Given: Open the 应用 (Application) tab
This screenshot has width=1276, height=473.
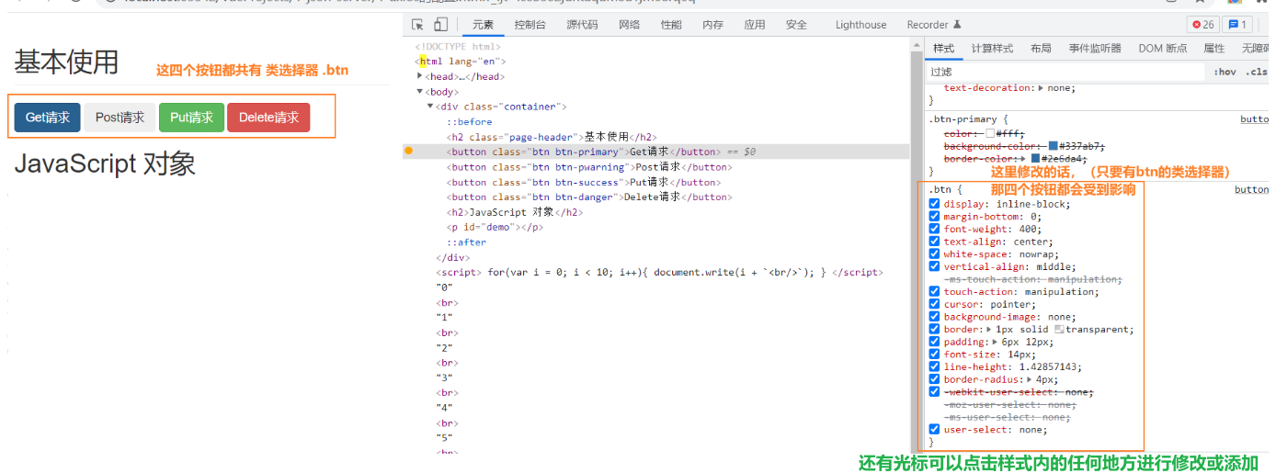Looking at the screenshot, I should pos(754,25).
